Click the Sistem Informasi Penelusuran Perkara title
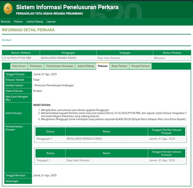Screen dimensions: 193x188 (x=67, y=7)
